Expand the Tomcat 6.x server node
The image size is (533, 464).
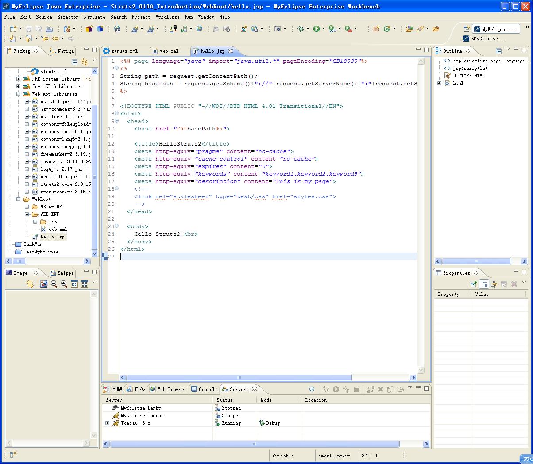(x=107, y=423)
